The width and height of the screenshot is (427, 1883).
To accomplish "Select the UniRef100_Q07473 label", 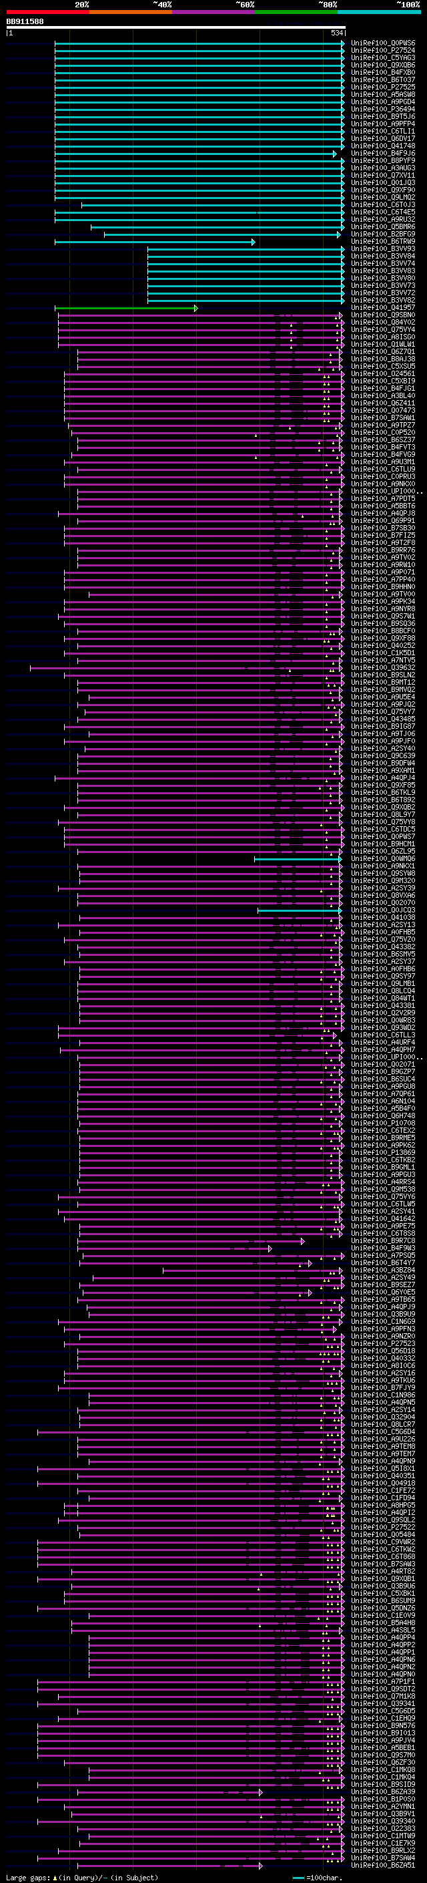I will coord(382,411).
